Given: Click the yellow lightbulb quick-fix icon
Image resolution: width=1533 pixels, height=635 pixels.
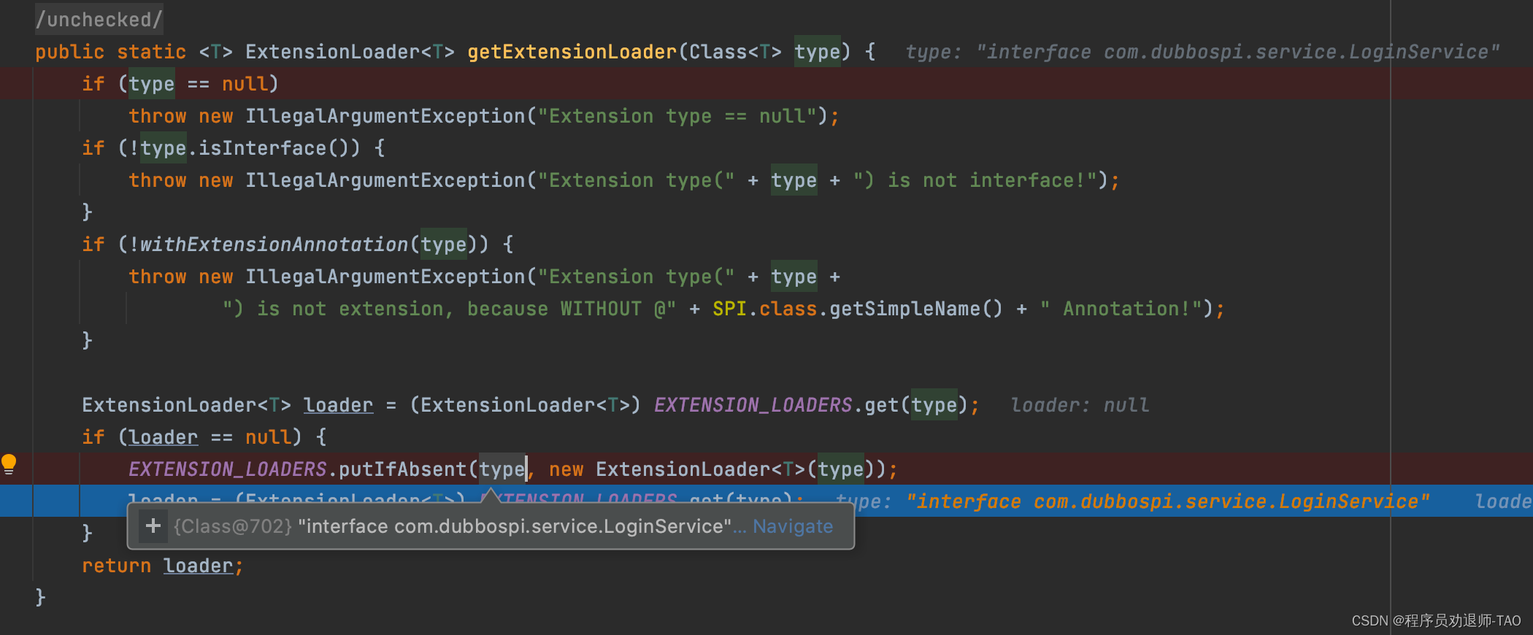Looking at the screenshot, I should tap(9, 464).
